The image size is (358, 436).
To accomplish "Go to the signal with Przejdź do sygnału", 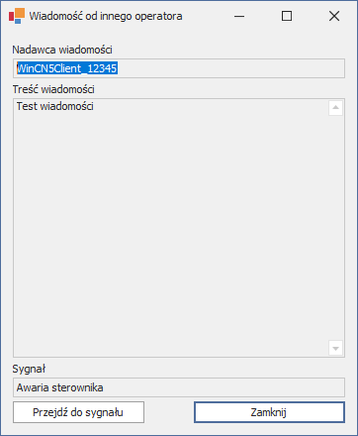I will (x=78, y=412).
